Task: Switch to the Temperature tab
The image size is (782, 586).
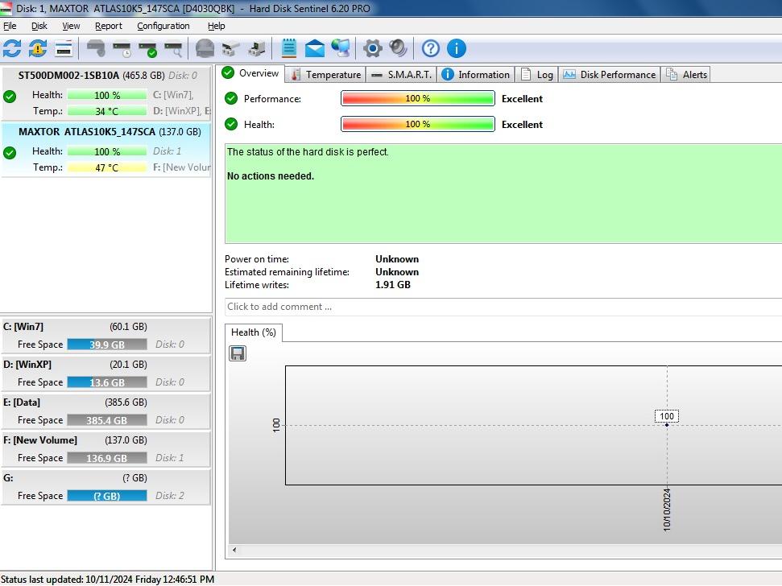Action: click(325, 75)
